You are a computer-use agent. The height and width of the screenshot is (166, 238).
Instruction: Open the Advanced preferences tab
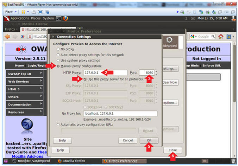pos(169,42)
